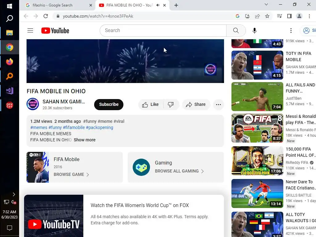Click the video player area
The image size is (316, 237).
[125, 61]
